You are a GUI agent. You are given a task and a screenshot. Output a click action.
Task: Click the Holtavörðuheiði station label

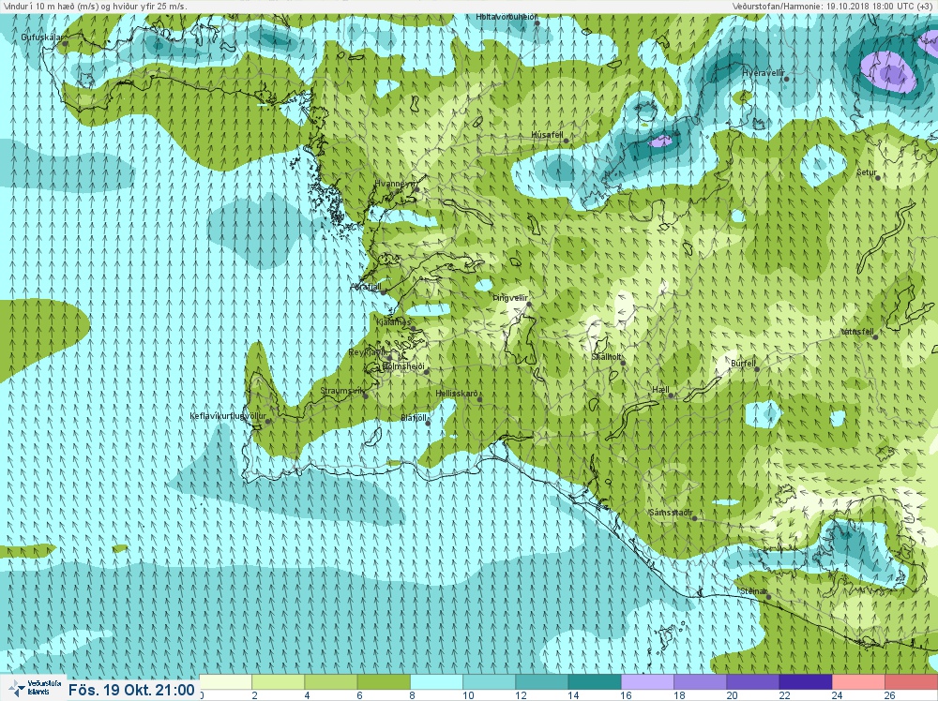coord(507,17)
